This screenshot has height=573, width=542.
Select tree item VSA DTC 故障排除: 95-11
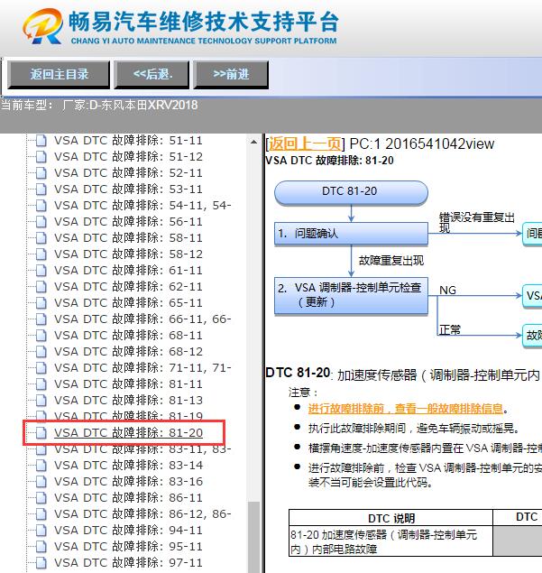click(x=128, y=547)
